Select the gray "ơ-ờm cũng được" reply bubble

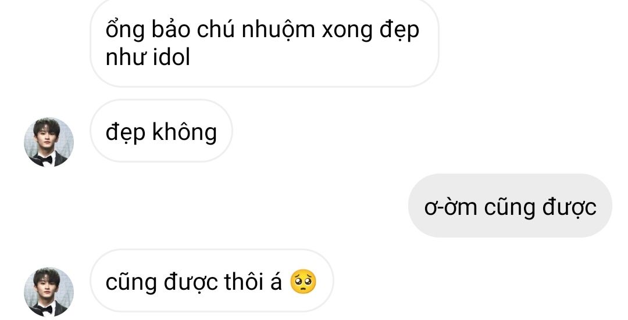(510, 206)
